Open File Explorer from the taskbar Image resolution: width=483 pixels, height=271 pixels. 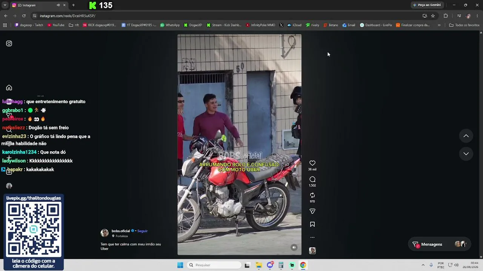(259, 265)
